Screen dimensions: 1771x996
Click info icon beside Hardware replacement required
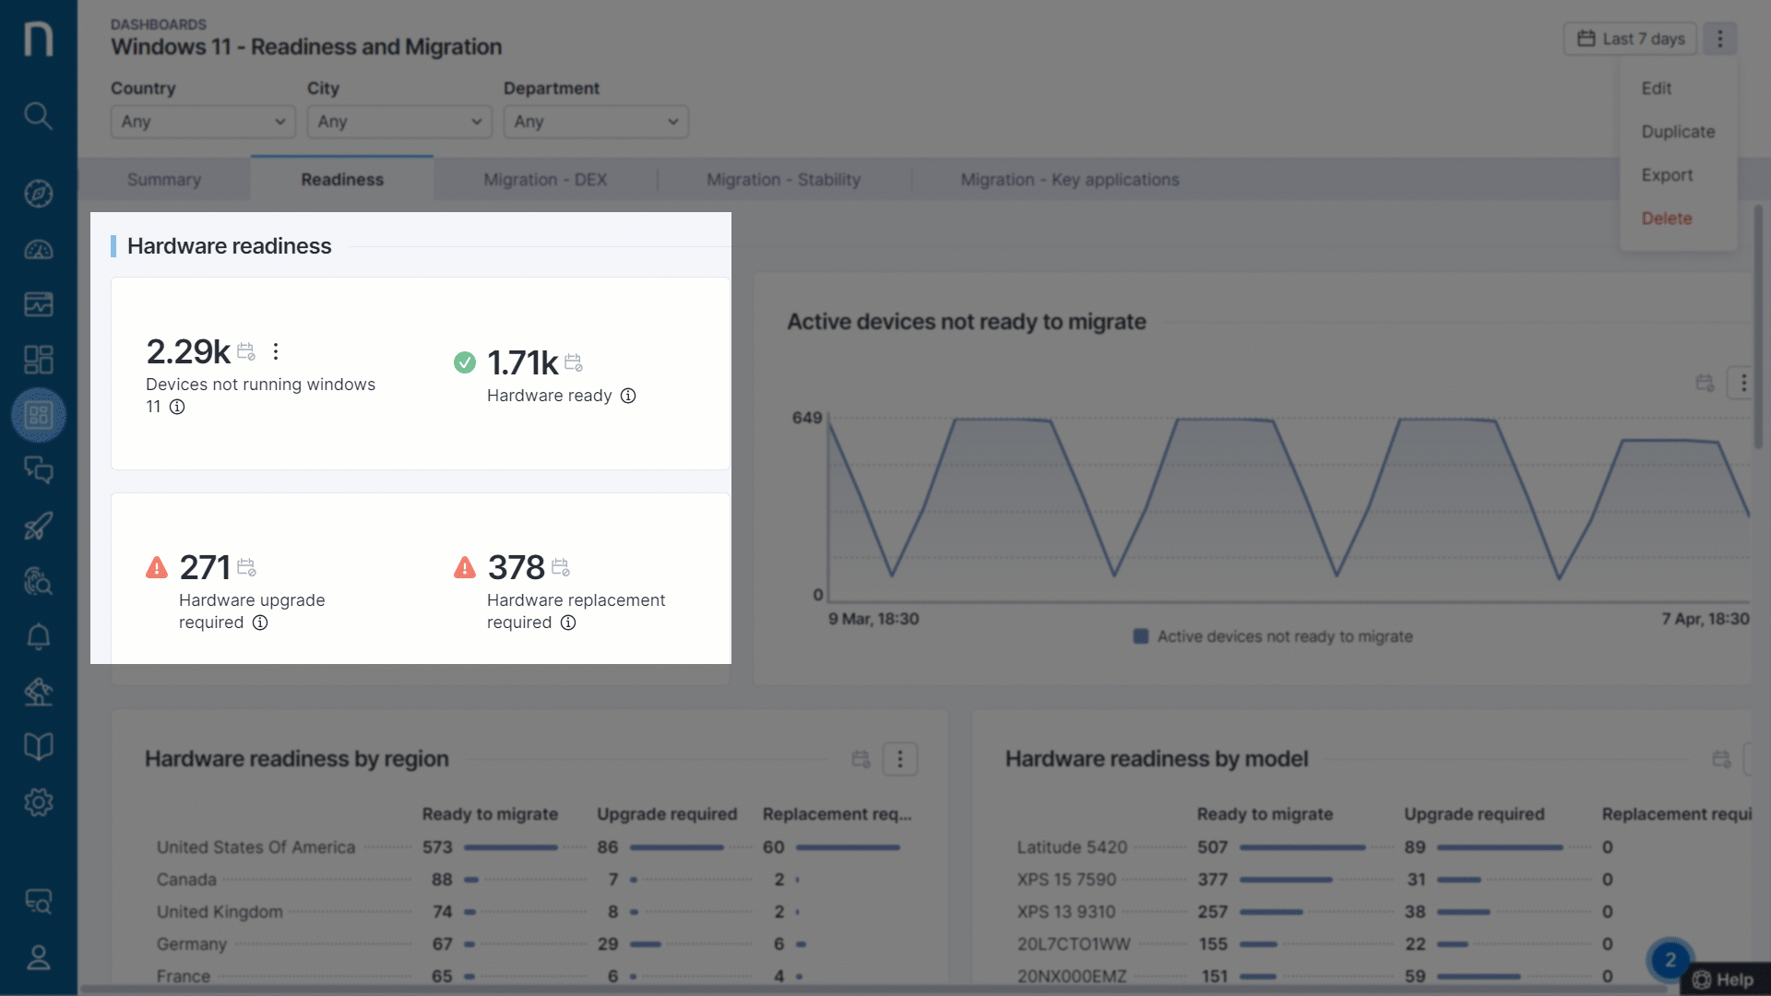coord(568,622)
